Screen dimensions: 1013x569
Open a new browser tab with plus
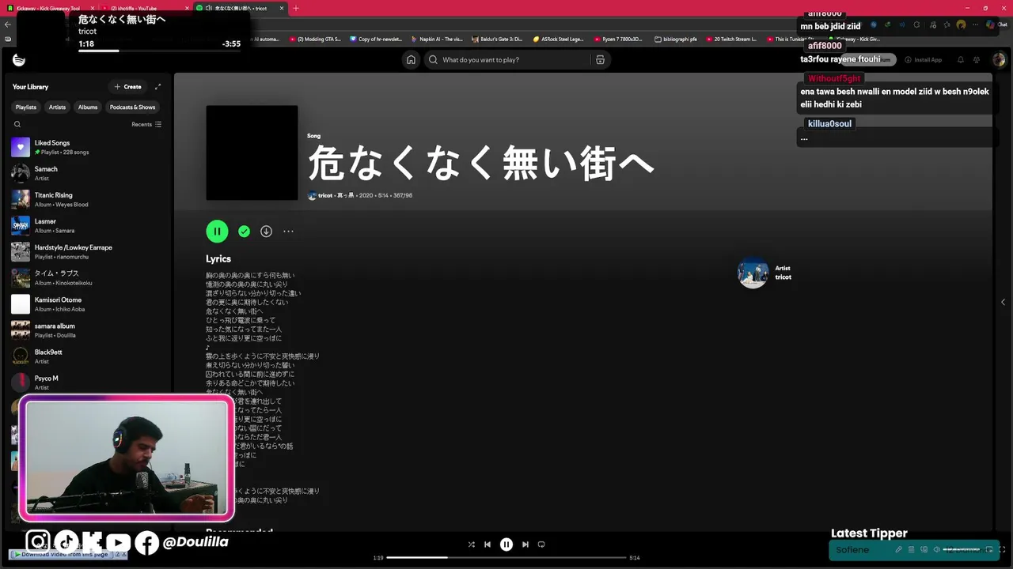296,8
